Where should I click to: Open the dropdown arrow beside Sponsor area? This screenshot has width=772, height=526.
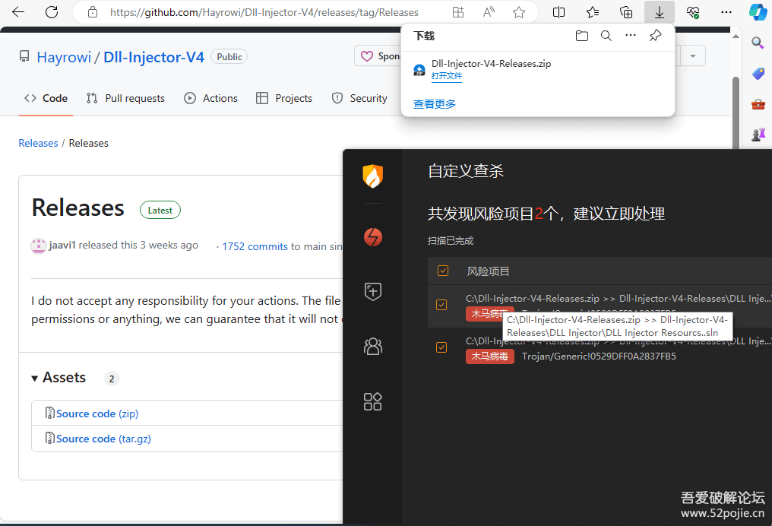click(693, 56)
